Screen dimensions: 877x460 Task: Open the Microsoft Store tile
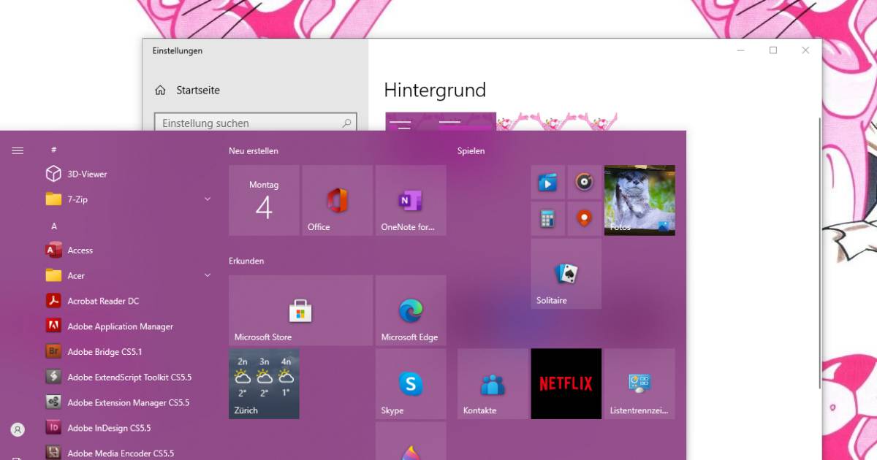click(x=300, y=310)
